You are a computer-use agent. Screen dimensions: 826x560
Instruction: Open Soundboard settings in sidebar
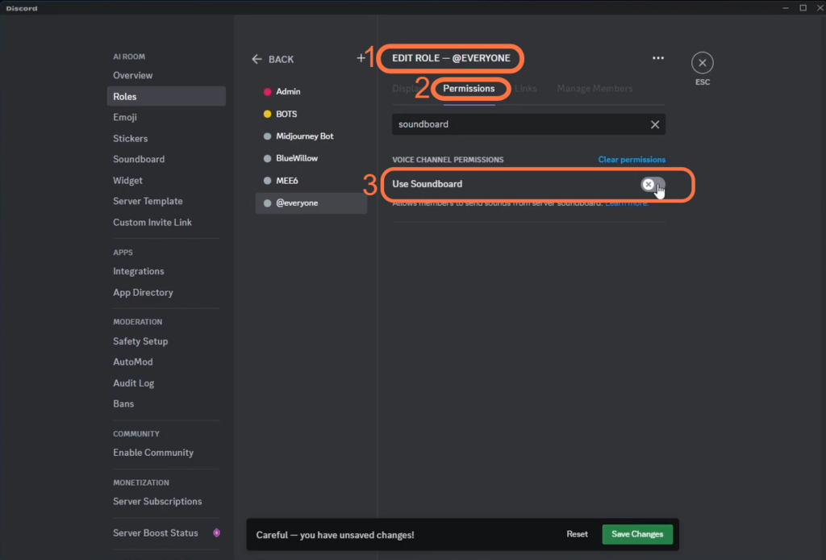[x=166, y=159]
